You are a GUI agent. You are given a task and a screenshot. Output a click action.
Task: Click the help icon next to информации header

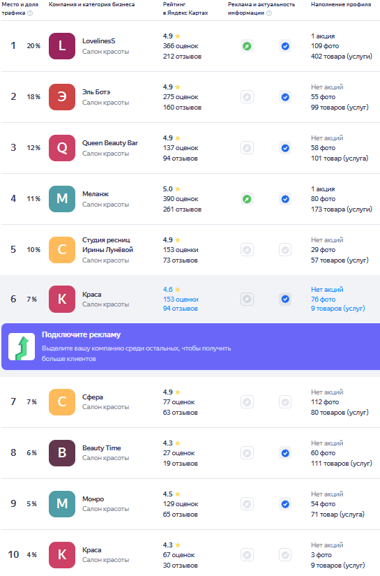269,13
